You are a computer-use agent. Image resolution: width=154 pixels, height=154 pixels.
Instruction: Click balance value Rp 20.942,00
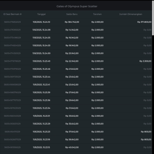[x=72, y=54]
